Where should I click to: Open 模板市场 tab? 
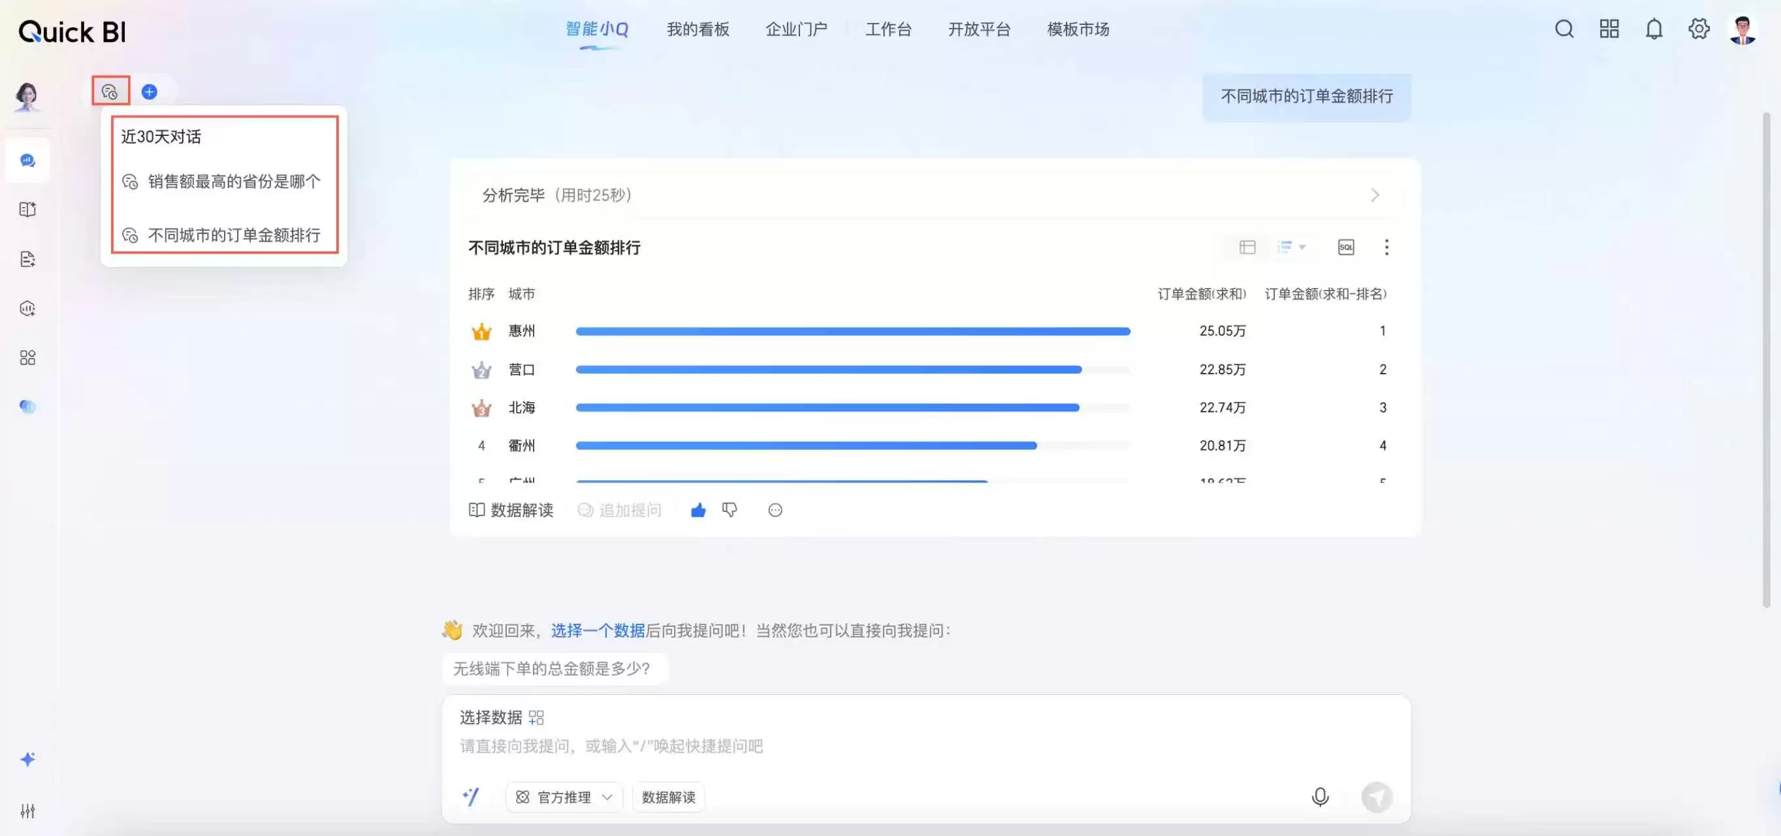(1078, 29)
